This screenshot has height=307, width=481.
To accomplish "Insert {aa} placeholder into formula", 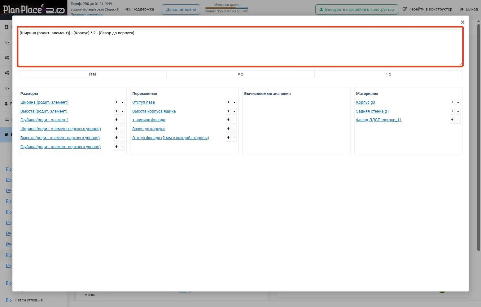I will point(92,74).
